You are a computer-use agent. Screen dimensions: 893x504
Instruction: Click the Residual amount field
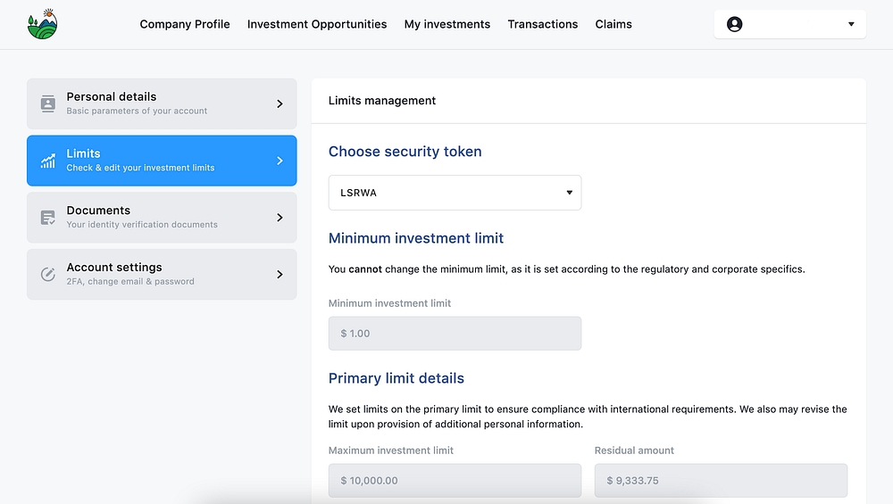[x=721, y=480]
